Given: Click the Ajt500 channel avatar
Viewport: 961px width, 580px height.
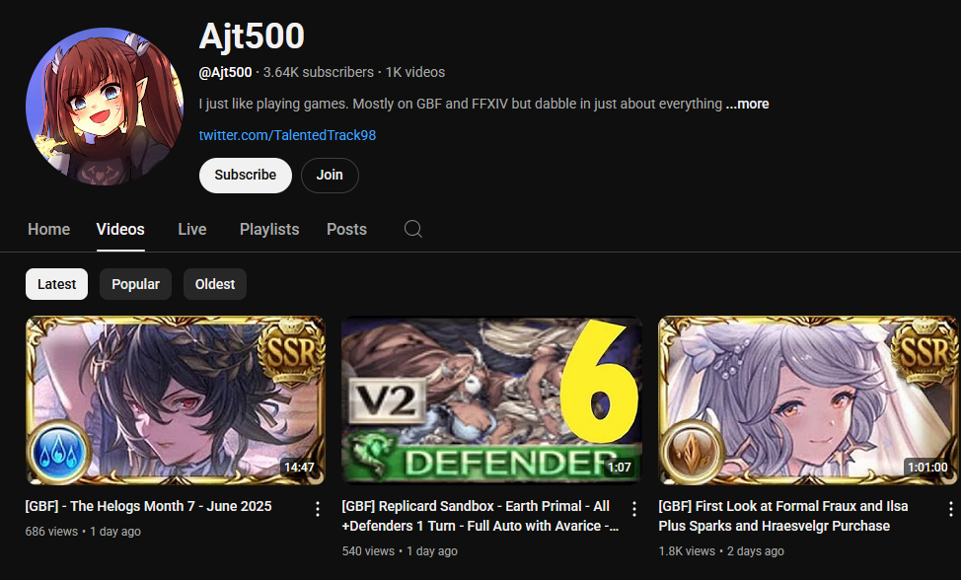Looking at the screenshot, I should pyautogui.click(x=105, y=107).
